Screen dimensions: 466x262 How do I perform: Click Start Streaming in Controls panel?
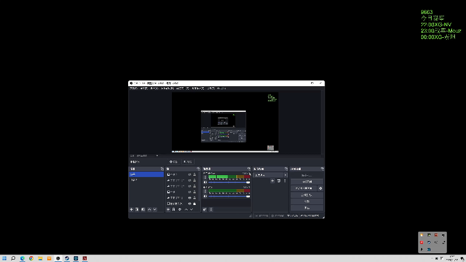pyautogui.click(x=307, y=175)
